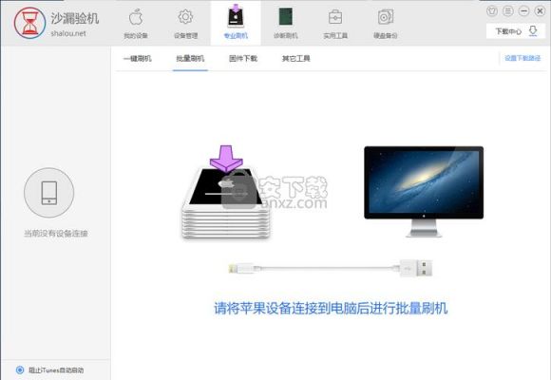Click the 设置下载路径 link
This screenshot has height=380, width=551.
coord(522,58)
